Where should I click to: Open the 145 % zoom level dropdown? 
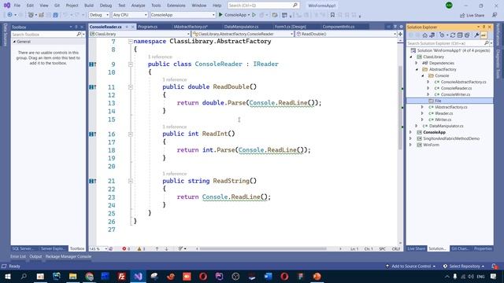[x=98, y=248]
